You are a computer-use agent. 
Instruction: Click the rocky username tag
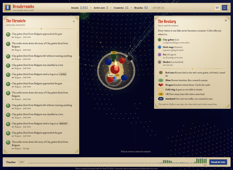[x=63, y=74]
